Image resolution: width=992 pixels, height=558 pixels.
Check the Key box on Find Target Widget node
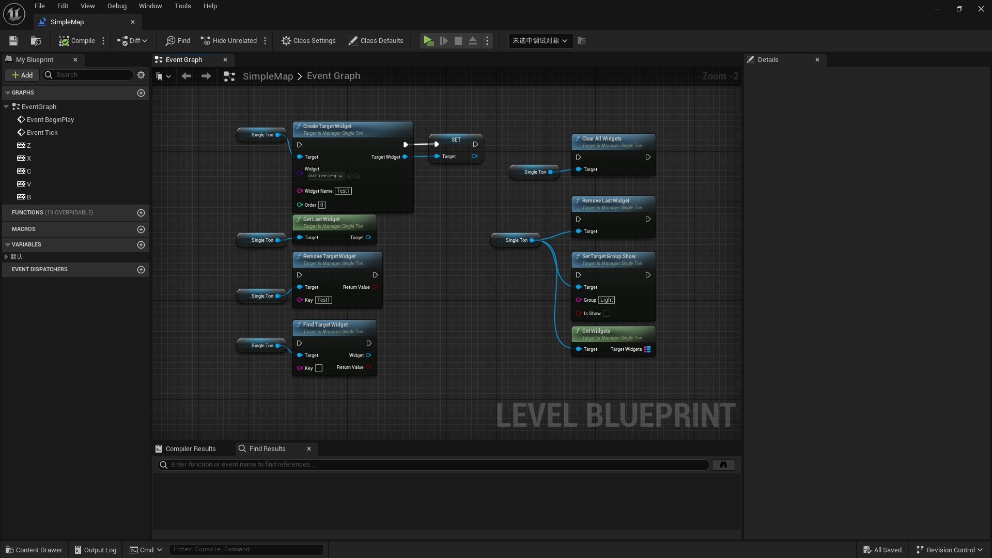[x=319, y=368]
